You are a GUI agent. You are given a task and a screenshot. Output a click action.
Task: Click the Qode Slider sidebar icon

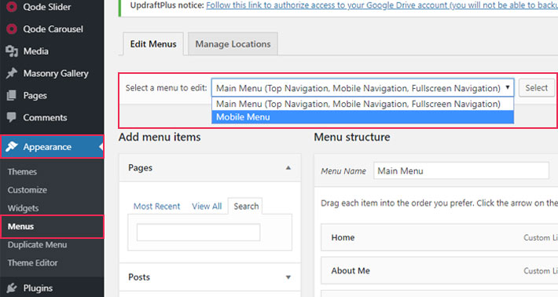pyautogui.click(x=12, y=7)
